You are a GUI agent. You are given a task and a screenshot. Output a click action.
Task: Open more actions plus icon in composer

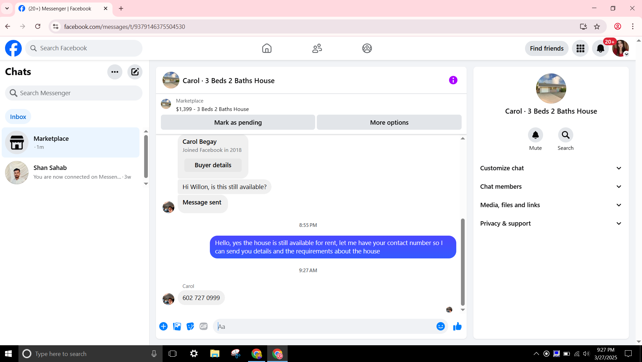[163, 326]
